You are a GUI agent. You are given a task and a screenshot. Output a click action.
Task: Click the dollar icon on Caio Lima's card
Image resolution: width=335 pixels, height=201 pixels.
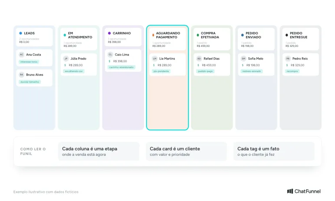(110, 61)
